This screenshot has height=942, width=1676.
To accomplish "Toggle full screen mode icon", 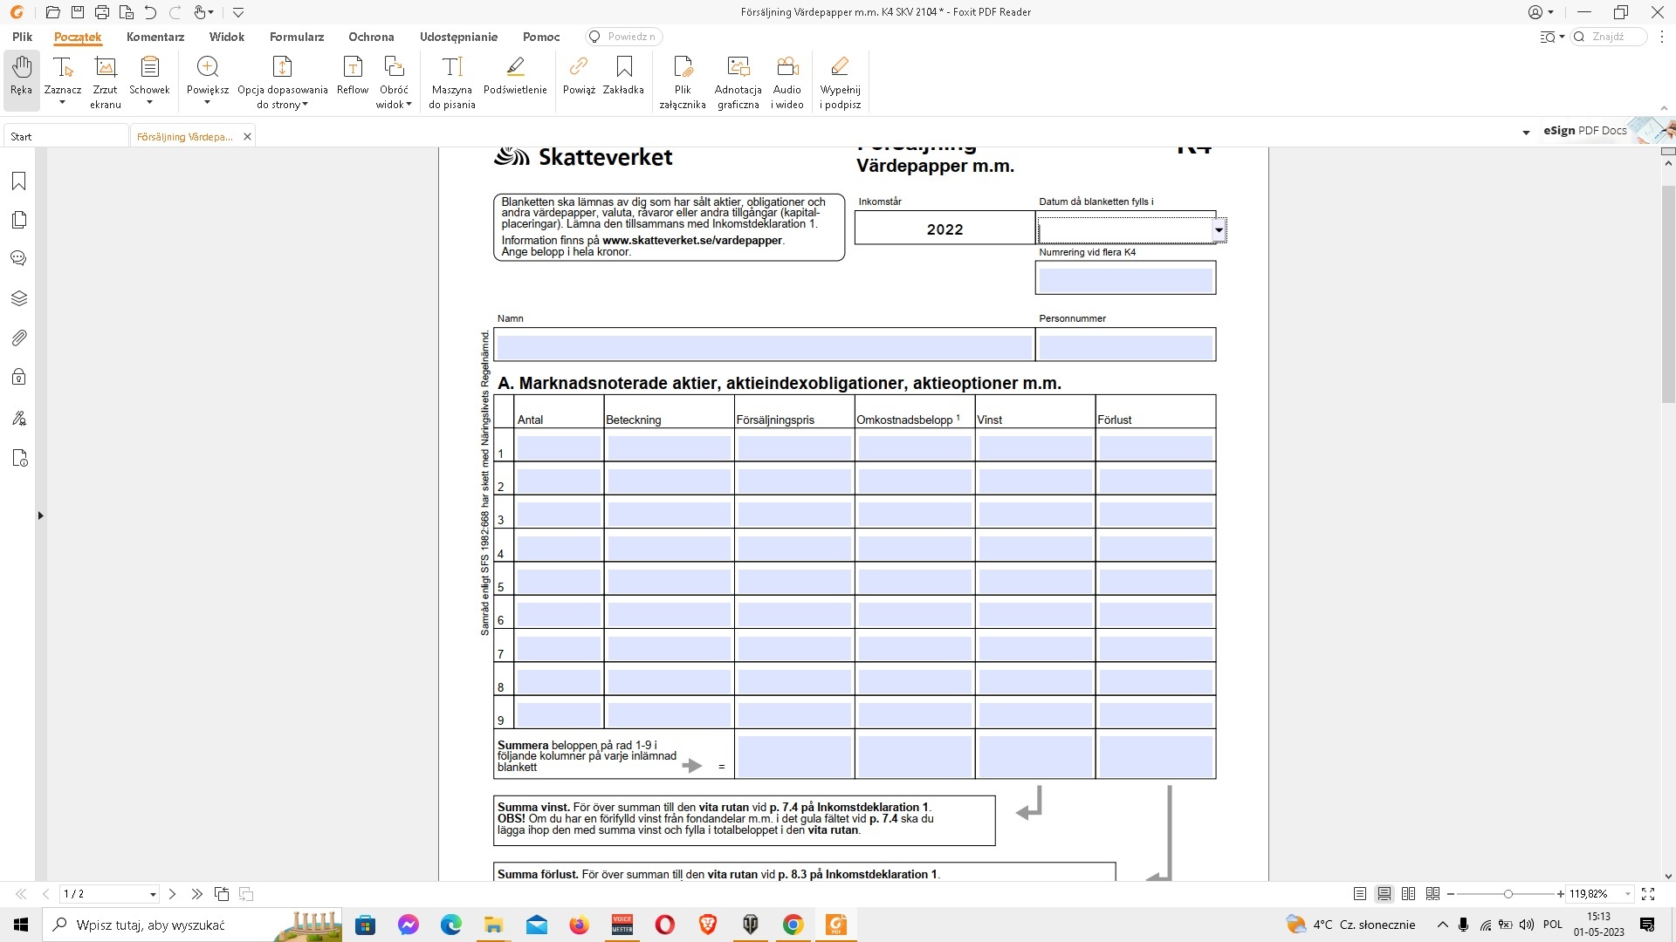I will click(x=1648, y=894).
